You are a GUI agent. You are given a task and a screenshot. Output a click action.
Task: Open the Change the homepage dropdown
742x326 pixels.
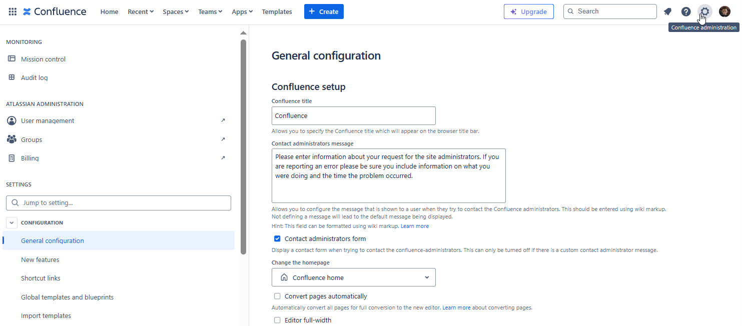(x=353, y=277)
